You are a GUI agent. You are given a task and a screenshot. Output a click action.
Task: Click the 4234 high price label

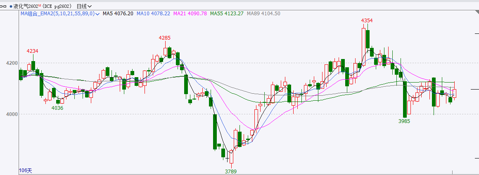[x=33, y=51]
